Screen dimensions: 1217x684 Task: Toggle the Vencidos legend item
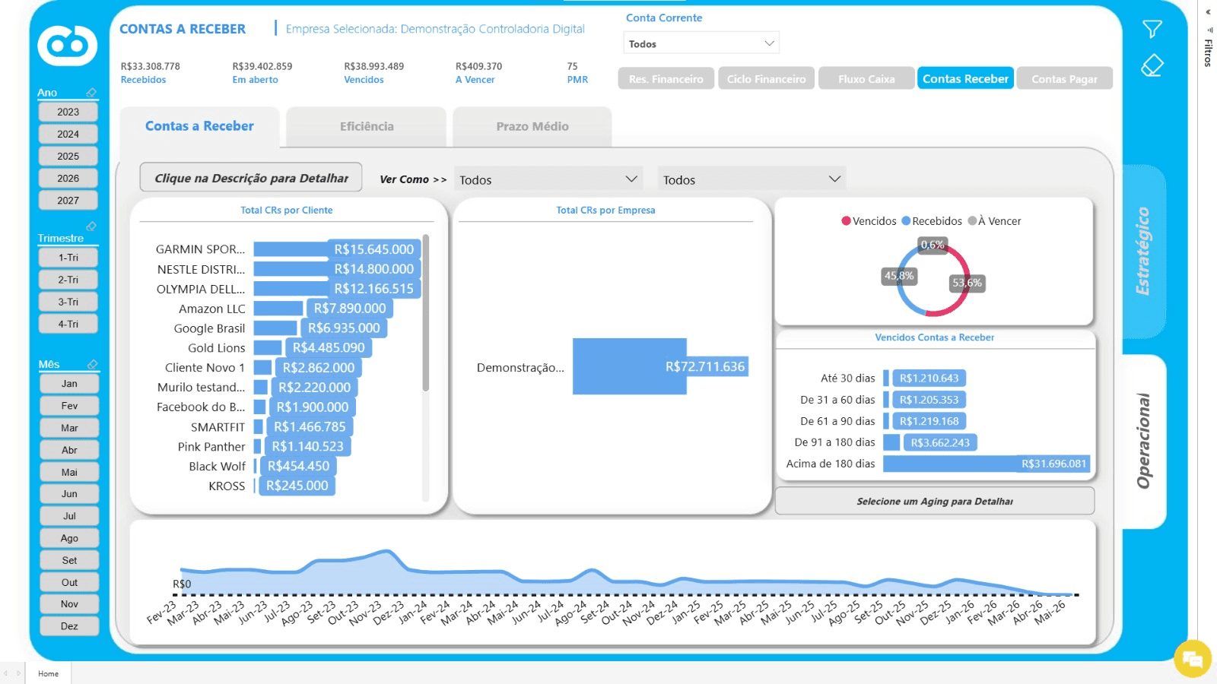(869, 221)
